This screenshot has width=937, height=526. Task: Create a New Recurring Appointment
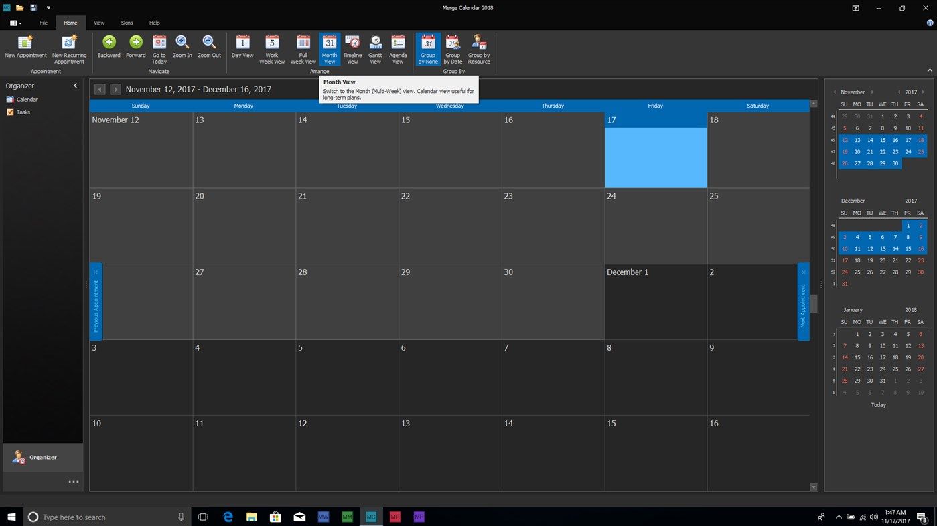tap(69, 47)
